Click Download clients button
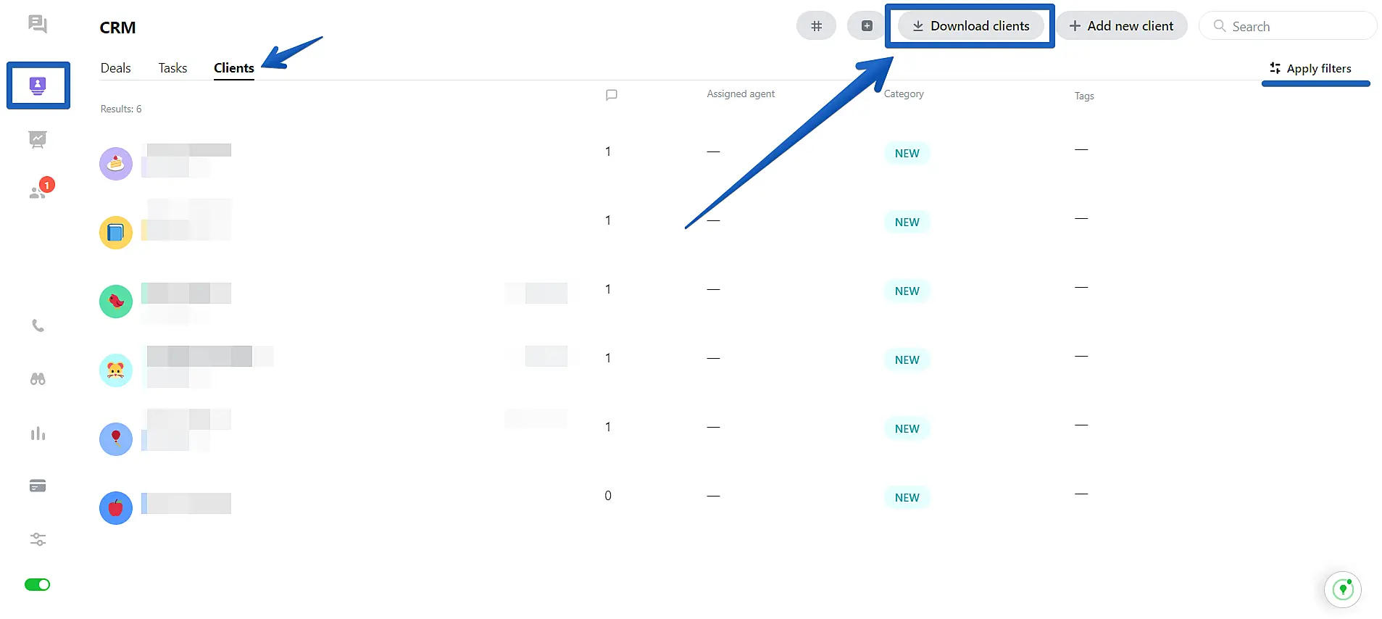Viewport: 1382px width, 619px height. pyautogui.click(x=970, y=26)
